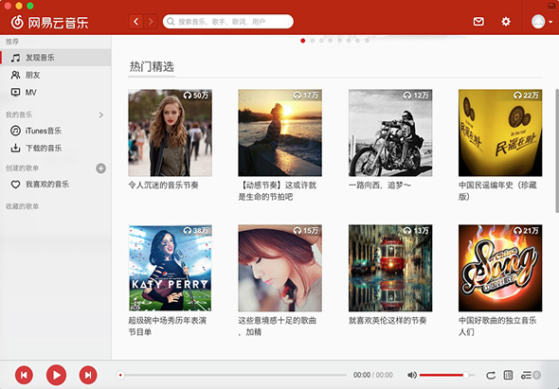The width and height of the screenshot is (559, 389).
Task: Open the Katy Perry playlist cover
Action: pyautogui.click(x=170, y=268)
